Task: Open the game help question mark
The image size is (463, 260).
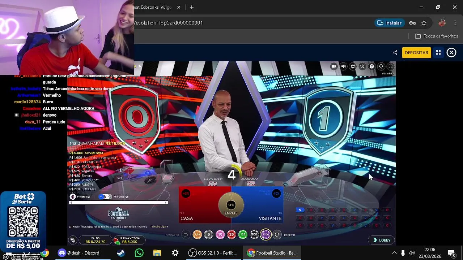Action: (371, 66)
